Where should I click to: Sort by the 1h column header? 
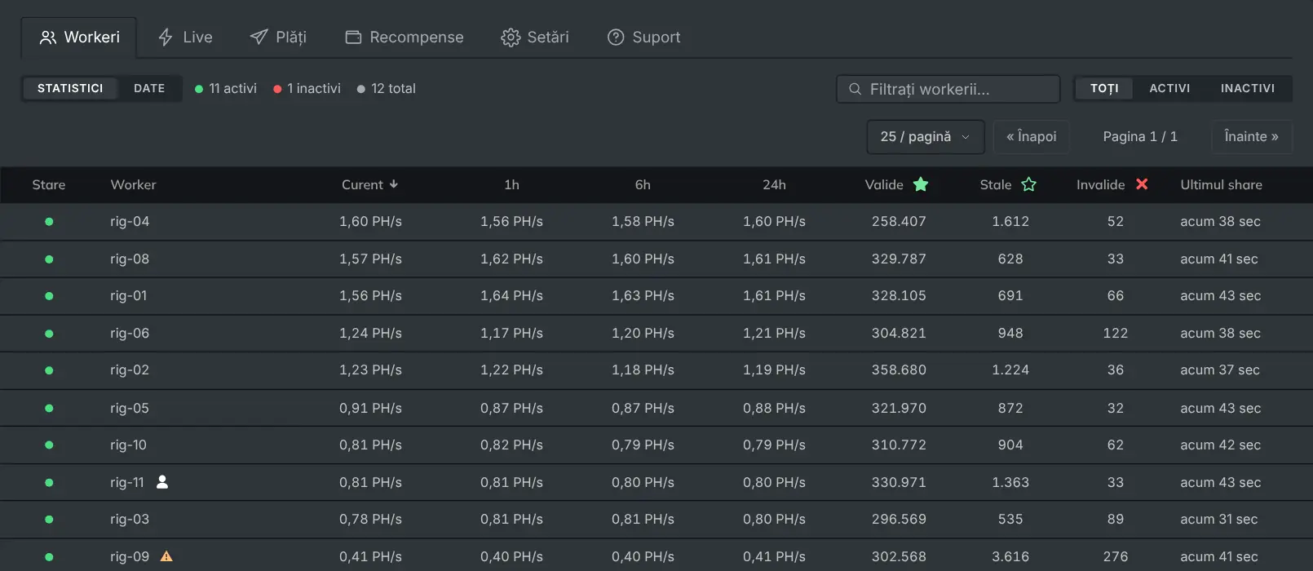point(511,185)
